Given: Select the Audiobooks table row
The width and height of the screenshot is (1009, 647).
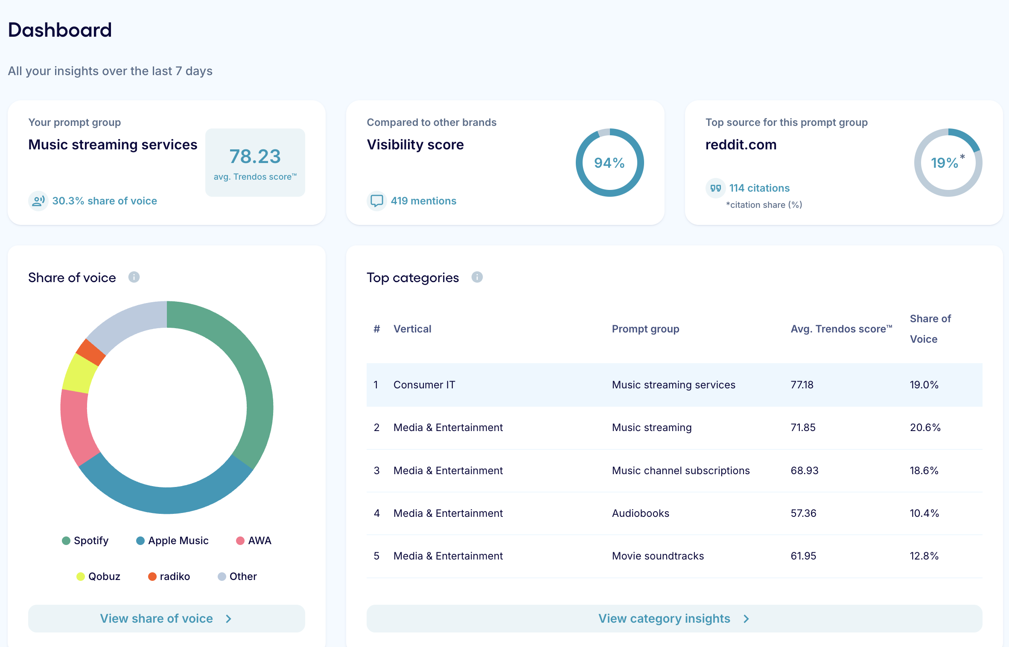Looking at the screenshot, I should (x=674, y=513).
